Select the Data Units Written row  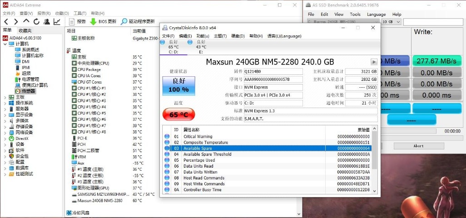tap(267, 172)
